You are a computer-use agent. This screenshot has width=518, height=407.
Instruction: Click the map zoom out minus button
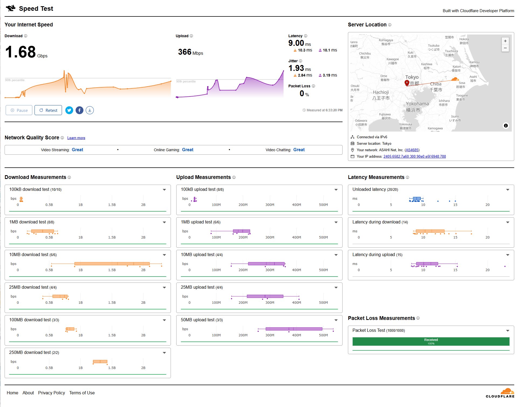[x=505, y=48]
